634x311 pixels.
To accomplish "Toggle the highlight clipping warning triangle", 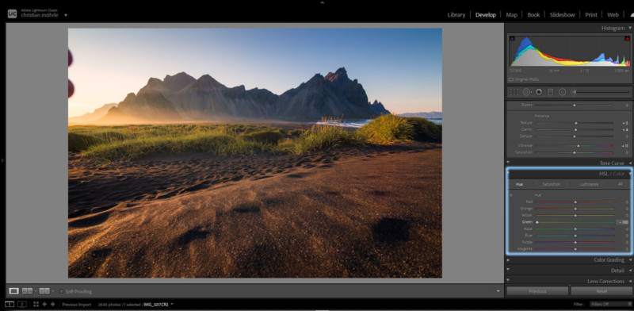I will click(x=627, y=38).
